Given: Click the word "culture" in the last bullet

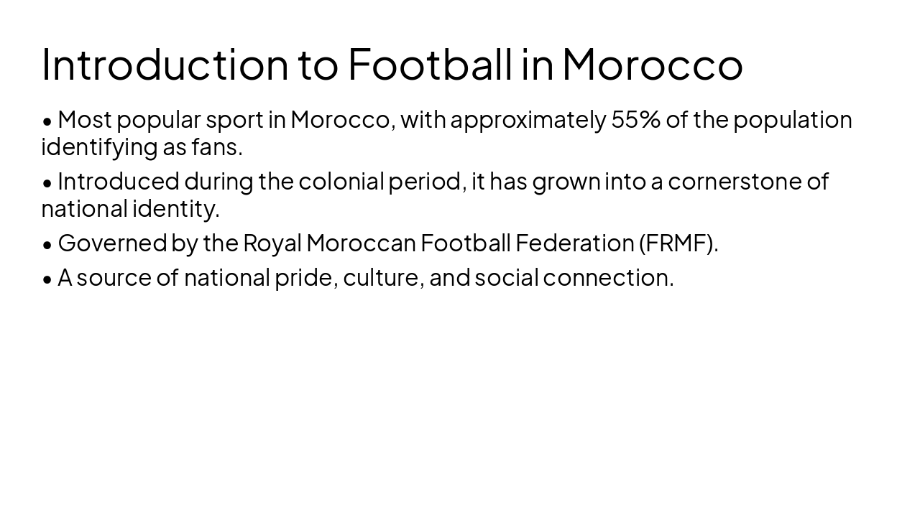Looking at the screenshot, I should click(381, 277).
